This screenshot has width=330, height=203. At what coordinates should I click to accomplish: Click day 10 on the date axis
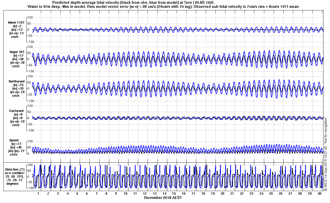pos(125,194)
